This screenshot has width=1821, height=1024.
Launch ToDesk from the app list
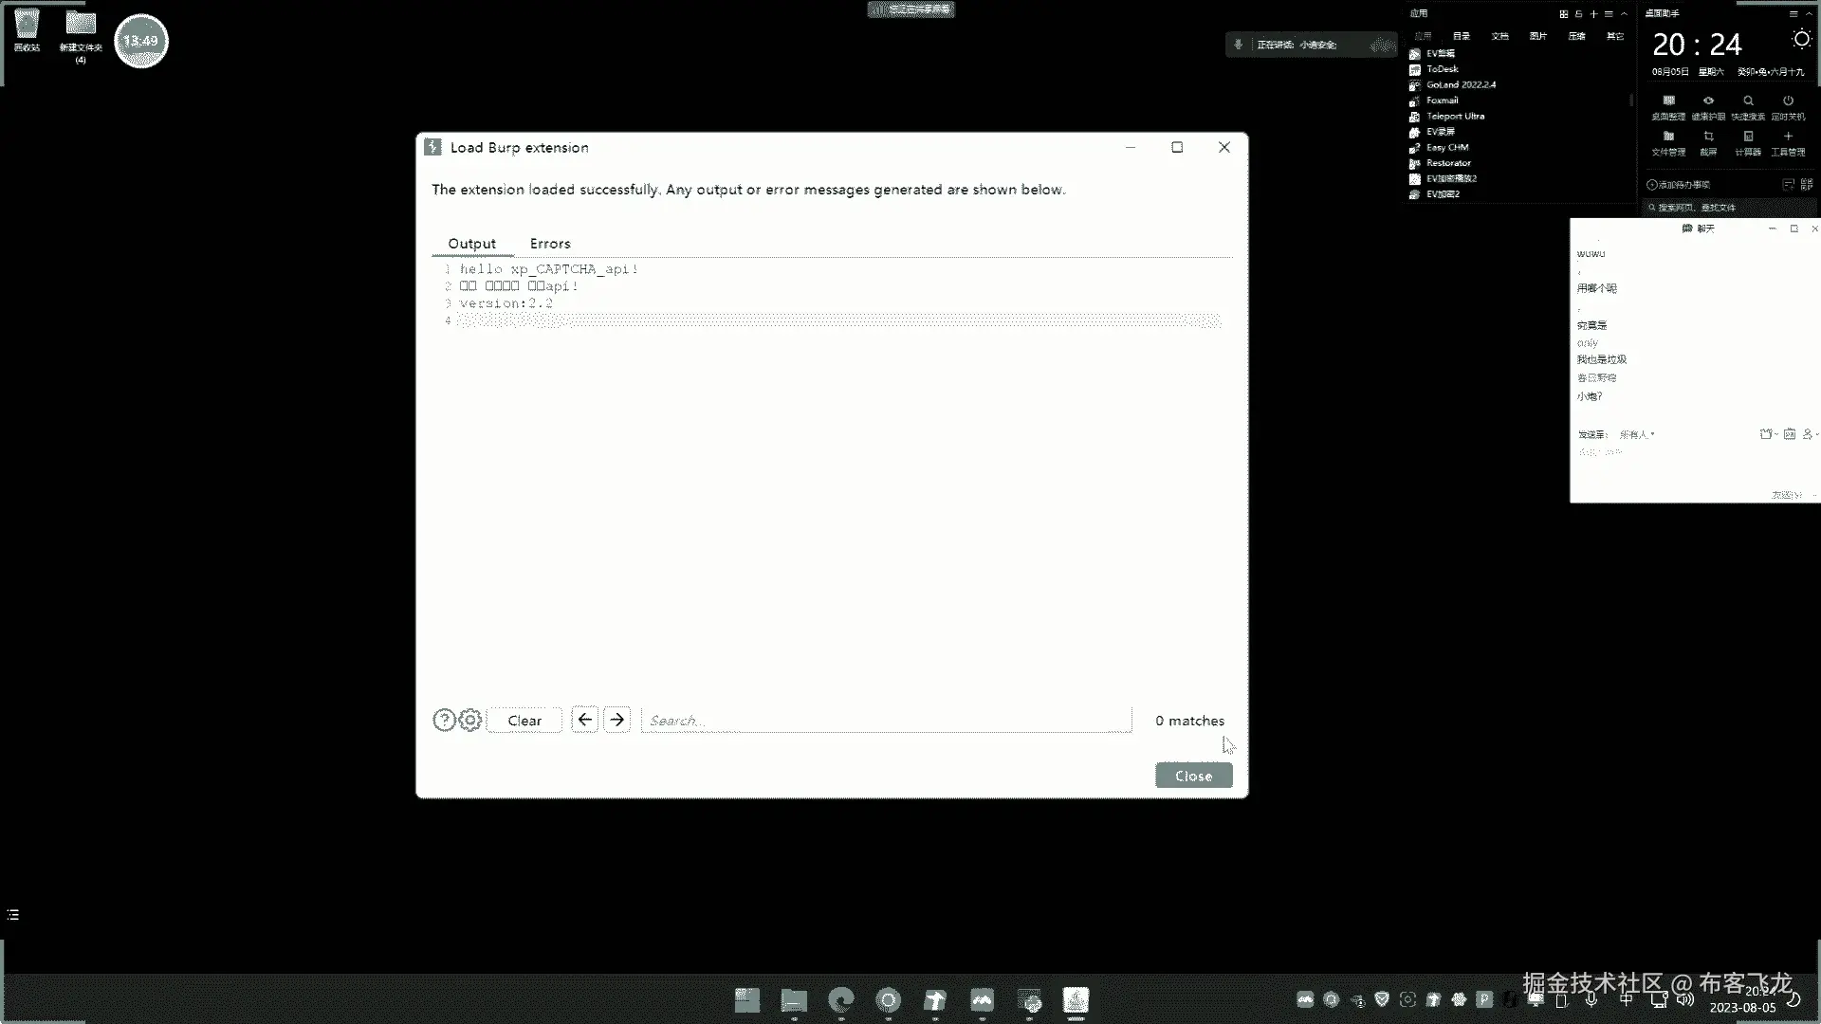point(1442,69)
